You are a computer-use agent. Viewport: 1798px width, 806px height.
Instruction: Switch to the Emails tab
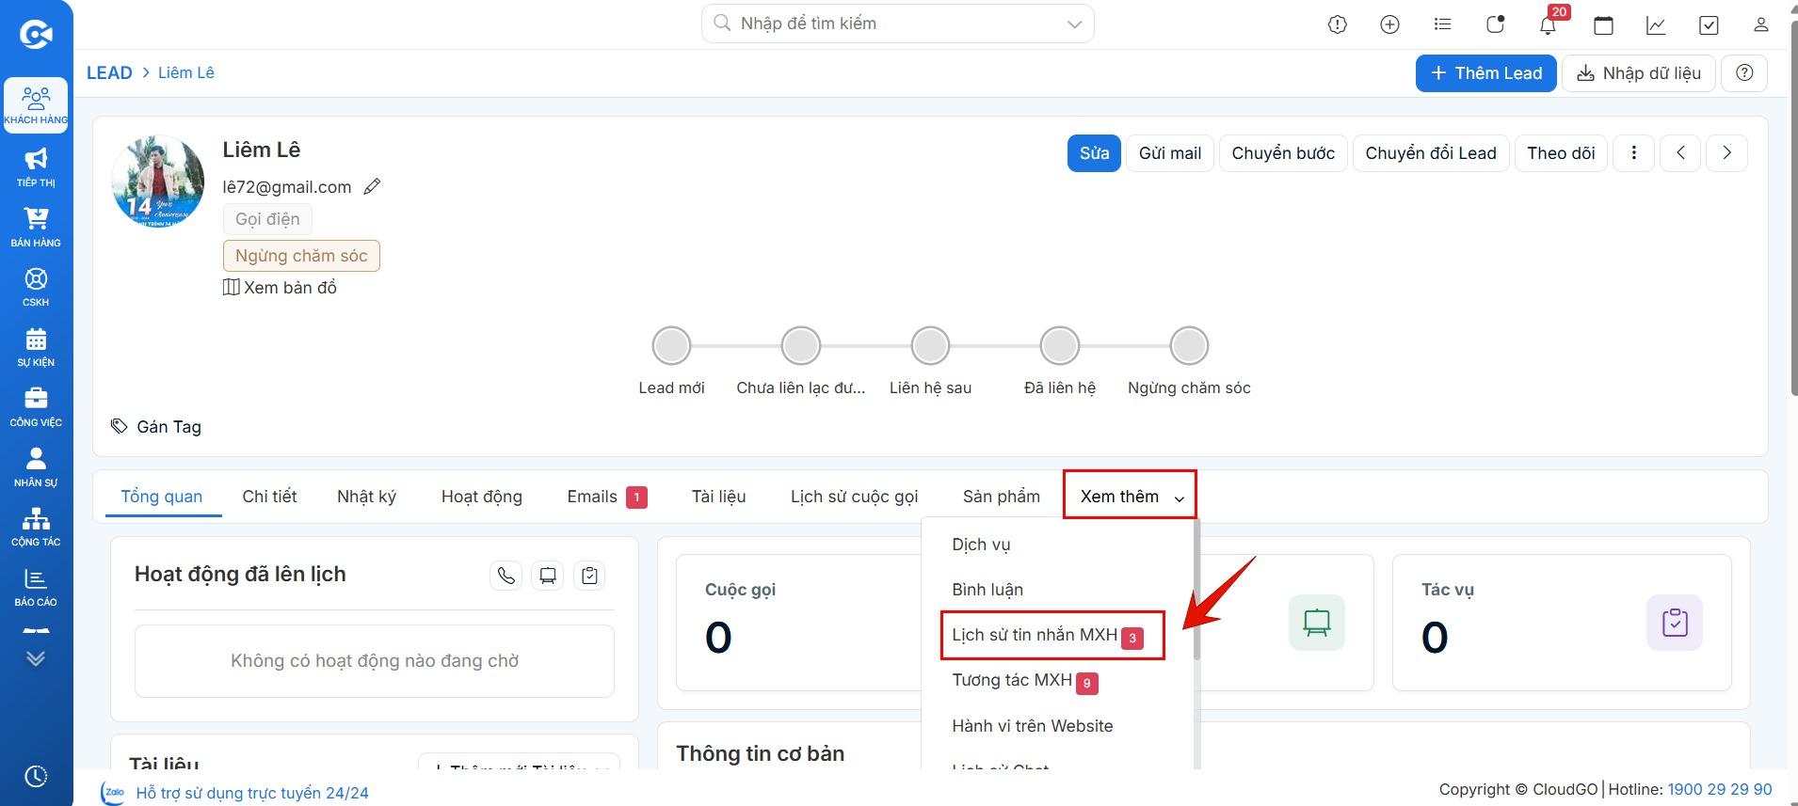pyautogui.click(x=607, y=497)
